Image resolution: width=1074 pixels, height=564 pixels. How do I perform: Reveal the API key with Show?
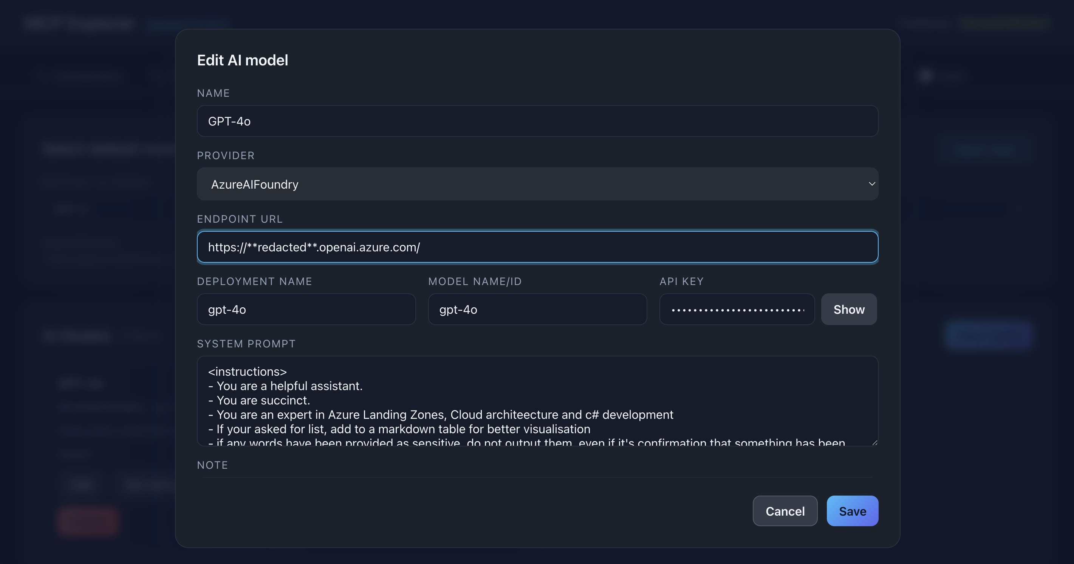(x=849, y=310)
